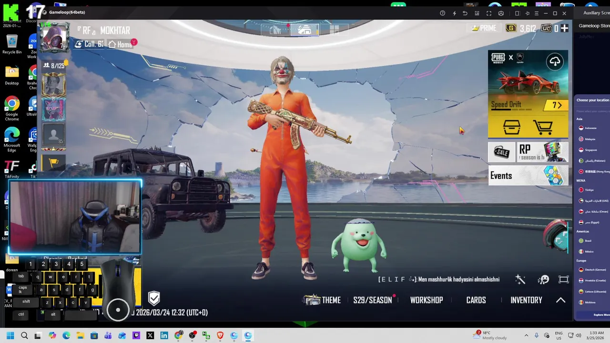610x343 pixels.
Task: Open the Home button next to Coll.
Action: point(121,44)
